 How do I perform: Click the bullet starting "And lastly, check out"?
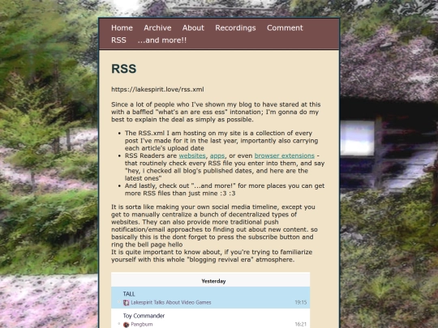click(x=225, y=190)
